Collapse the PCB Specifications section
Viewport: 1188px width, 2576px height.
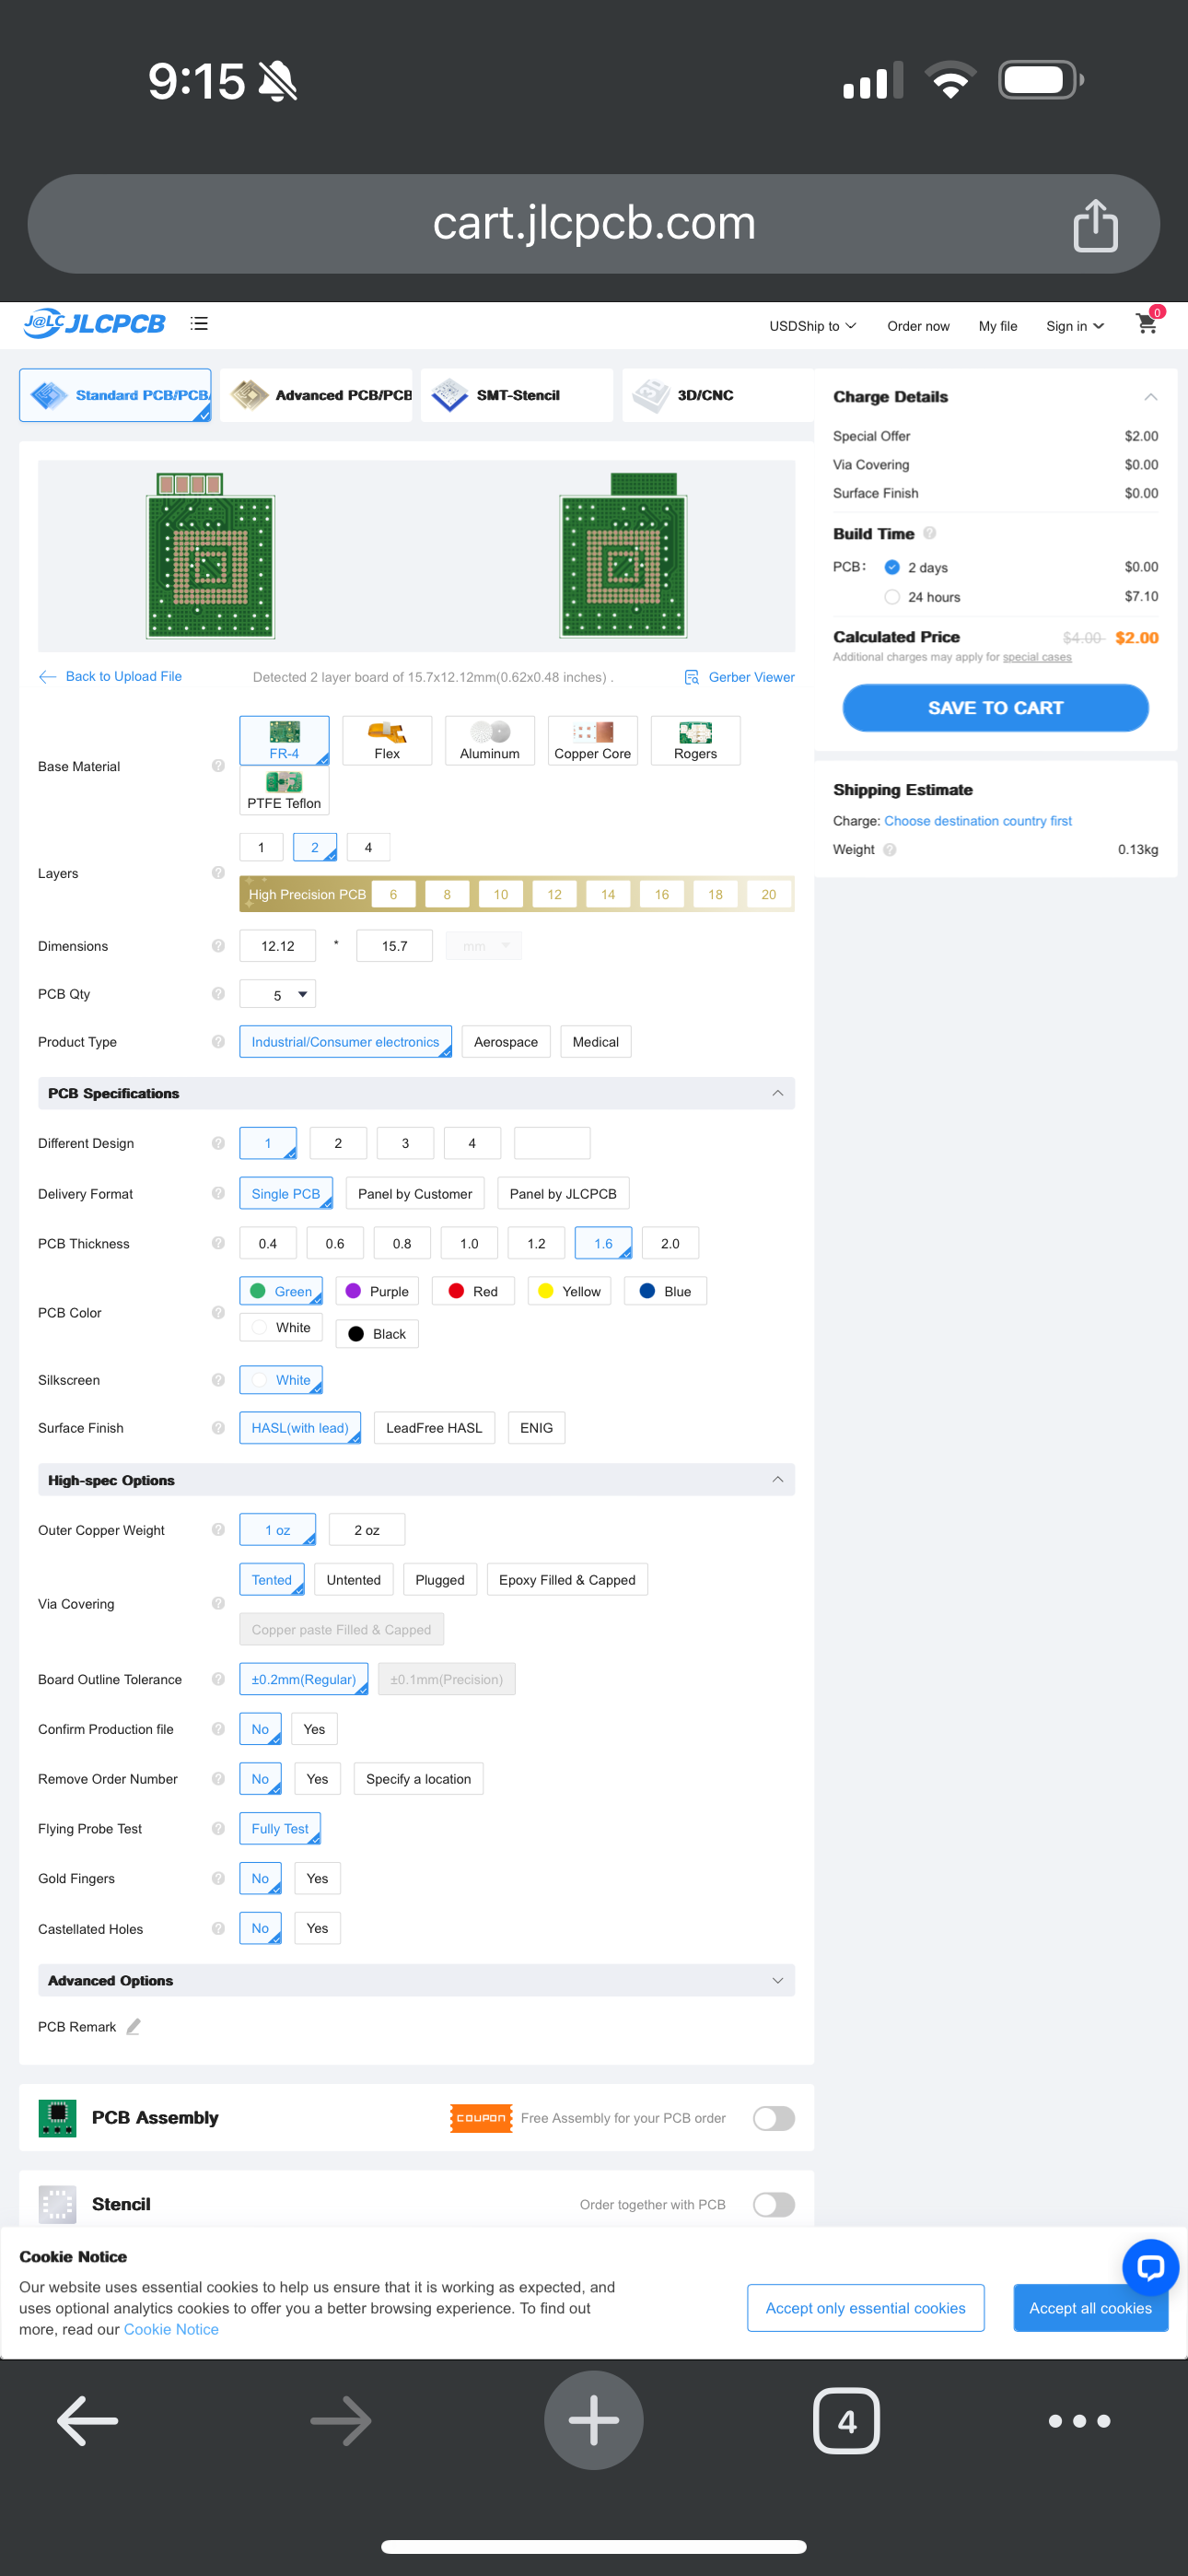(x=778, y=1093)
